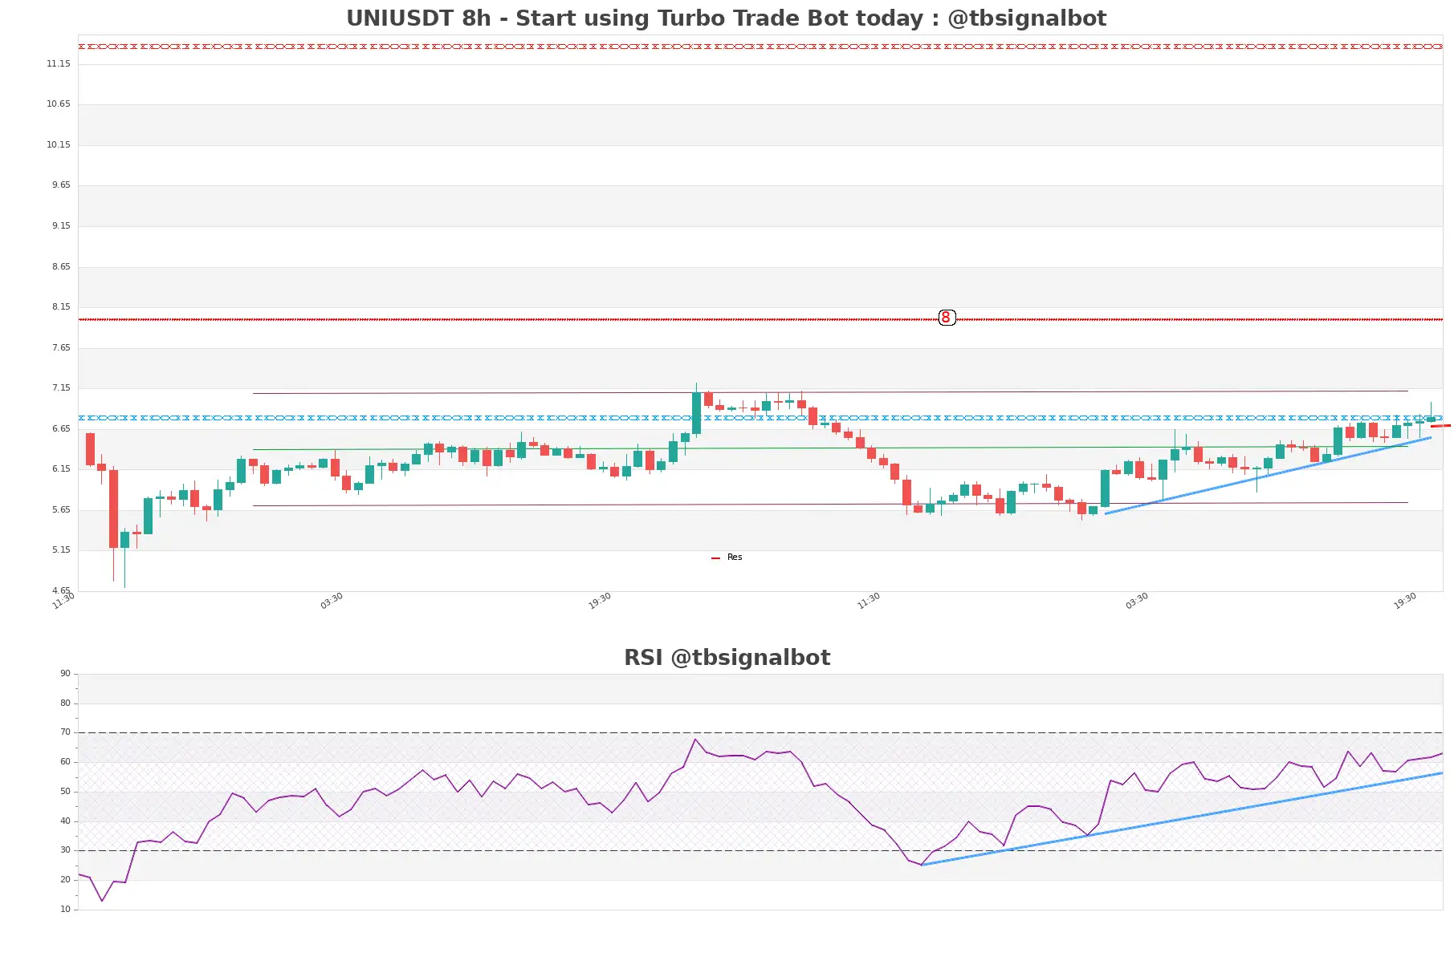This screenshot has width=1454, height=969.
Task: Click the 10.65 price axis label
Action: pos(59,103)
